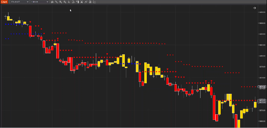Click the zoom in magnifier
Viewport: 267px width, 128px height.
point(60,2)
